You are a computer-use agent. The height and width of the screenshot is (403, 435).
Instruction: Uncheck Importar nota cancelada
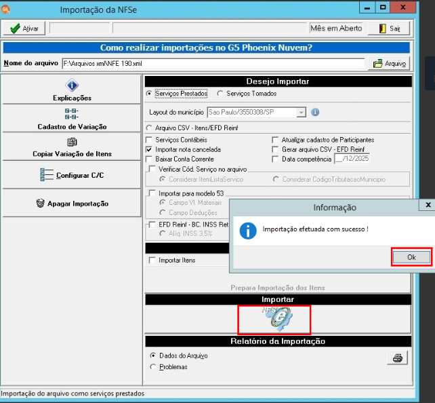click(149, 149)
